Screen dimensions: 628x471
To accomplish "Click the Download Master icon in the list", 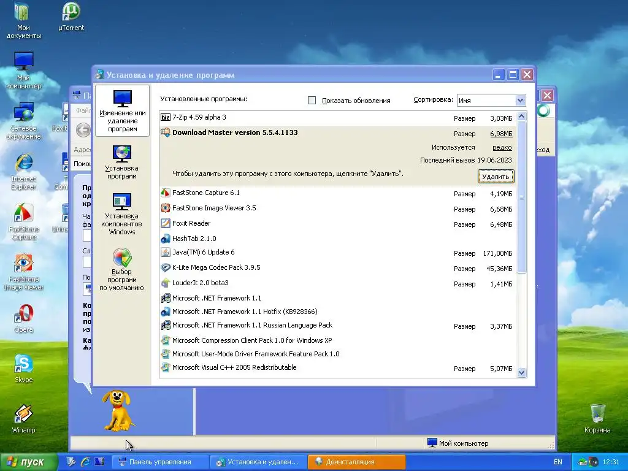I will (x=166, y=132).
